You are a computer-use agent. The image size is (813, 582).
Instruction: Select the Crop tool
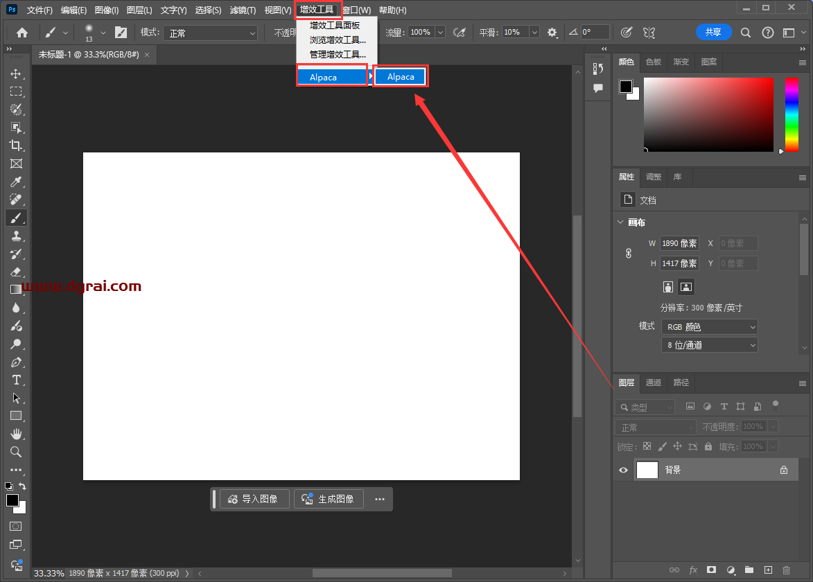[16, 145]
